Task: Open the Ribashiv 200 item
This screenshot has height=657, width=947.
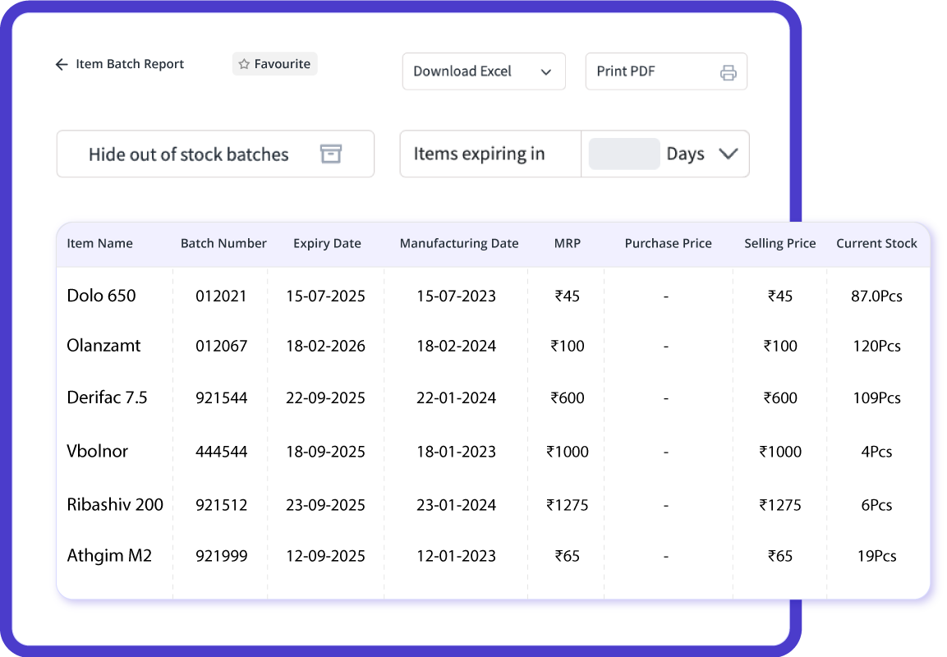Action: pos(115,505)
